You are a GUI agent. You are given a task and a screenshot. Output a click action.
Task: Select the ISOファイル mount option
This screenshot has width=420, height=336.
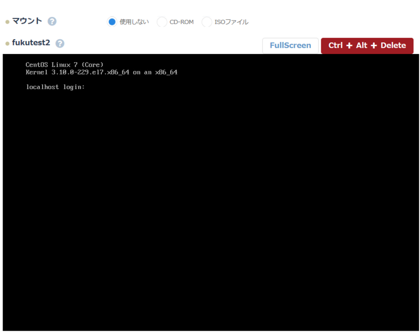click(207, 22)
